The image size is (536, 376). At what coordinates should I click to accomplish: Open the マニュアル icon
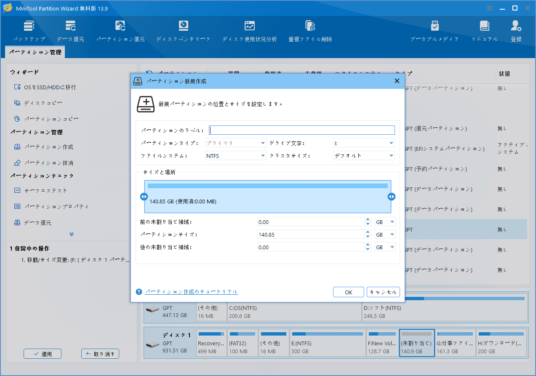tap(485, 31)
